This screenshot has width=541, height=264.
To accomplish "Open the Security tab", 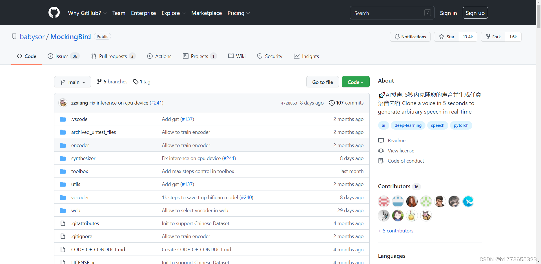I will tap(270, 56).
